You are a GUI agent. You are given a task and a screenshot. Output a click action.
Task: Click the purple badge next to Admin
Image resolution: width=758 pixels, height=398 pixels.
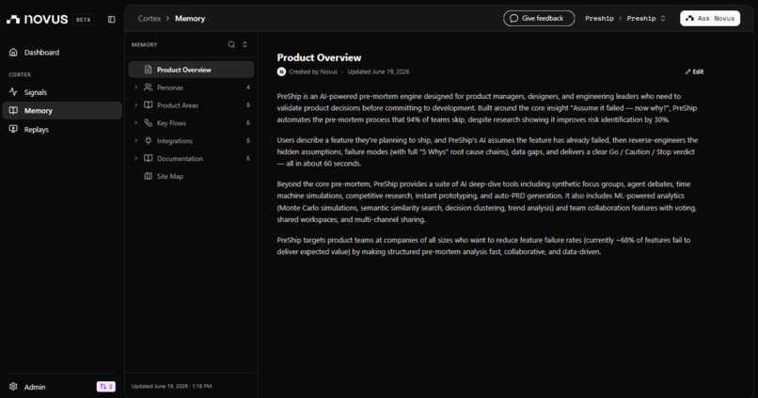click(106, 387)
